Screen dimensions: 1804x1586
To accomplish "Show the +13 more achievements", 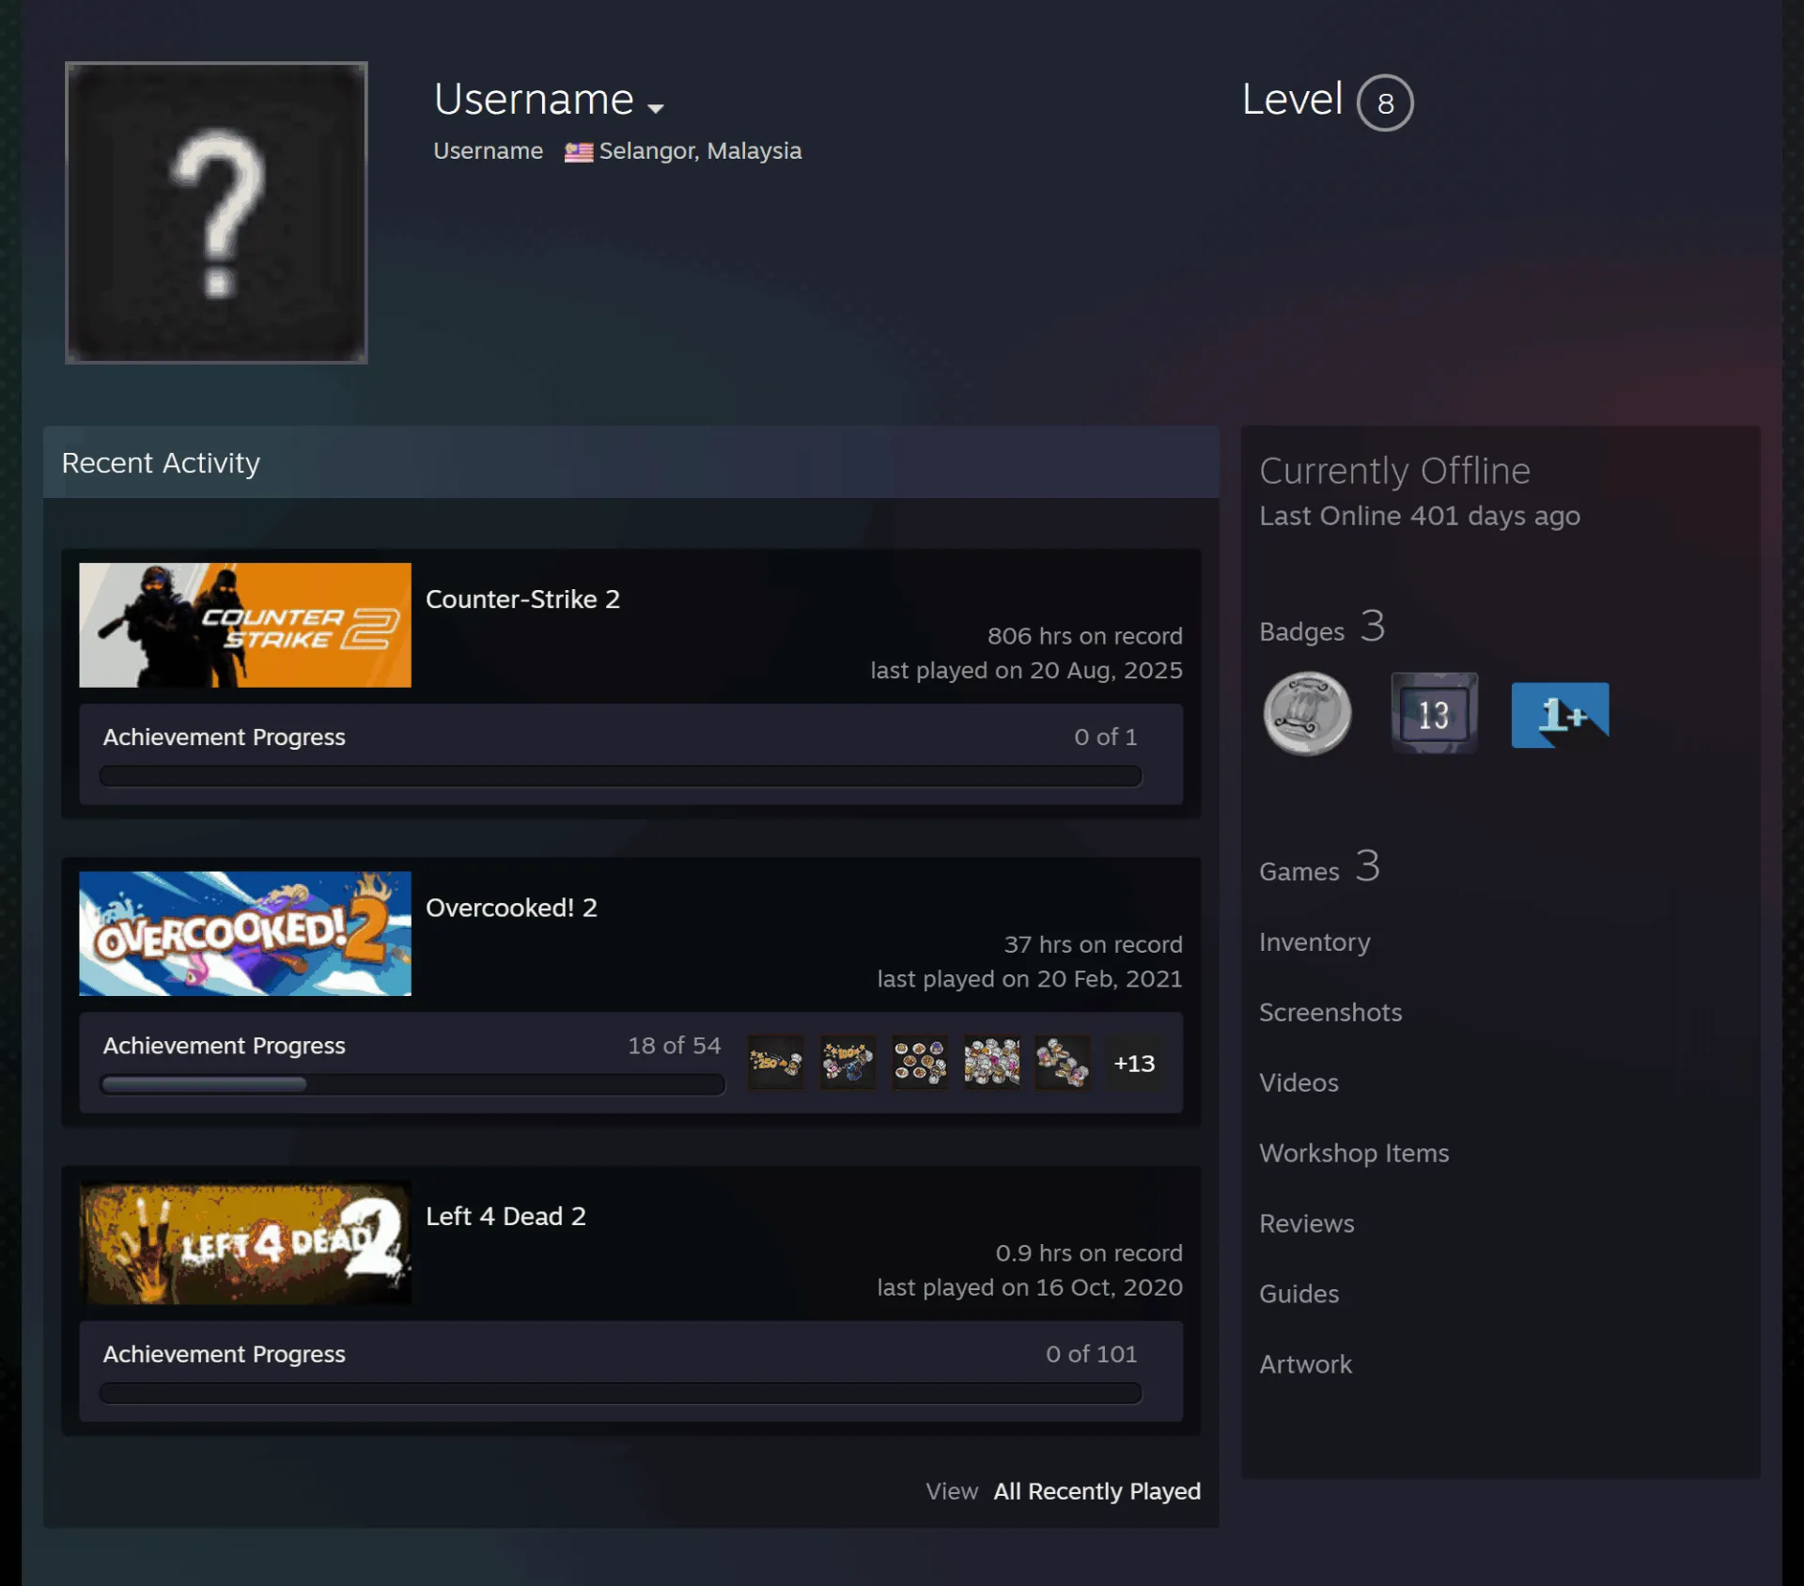I will pyautogui.click(x=1134, y=1063).
